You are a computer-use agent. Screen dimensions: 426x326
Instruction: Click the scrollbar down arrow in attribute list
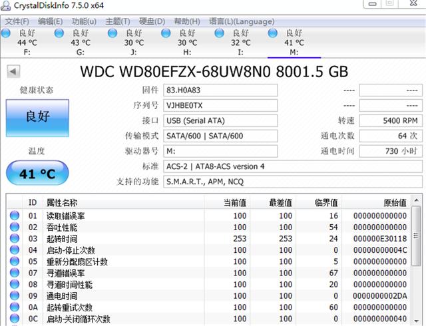pos(416,321)
